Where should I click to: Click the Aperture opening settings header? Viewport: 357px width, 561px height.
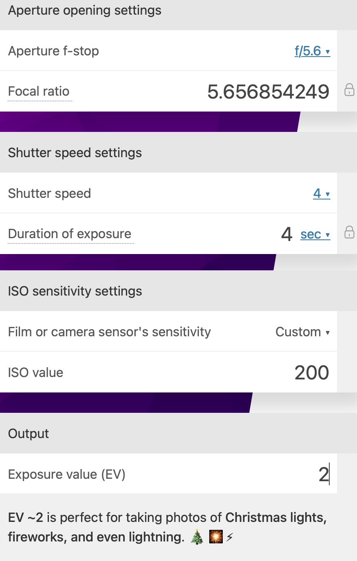point(85,11)
